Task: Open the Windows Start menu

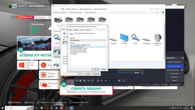Action: click(2, 108)
